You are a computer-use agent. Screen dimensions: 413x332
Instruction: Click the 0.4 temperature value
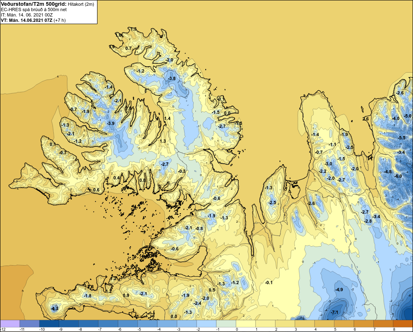point(116,178)
